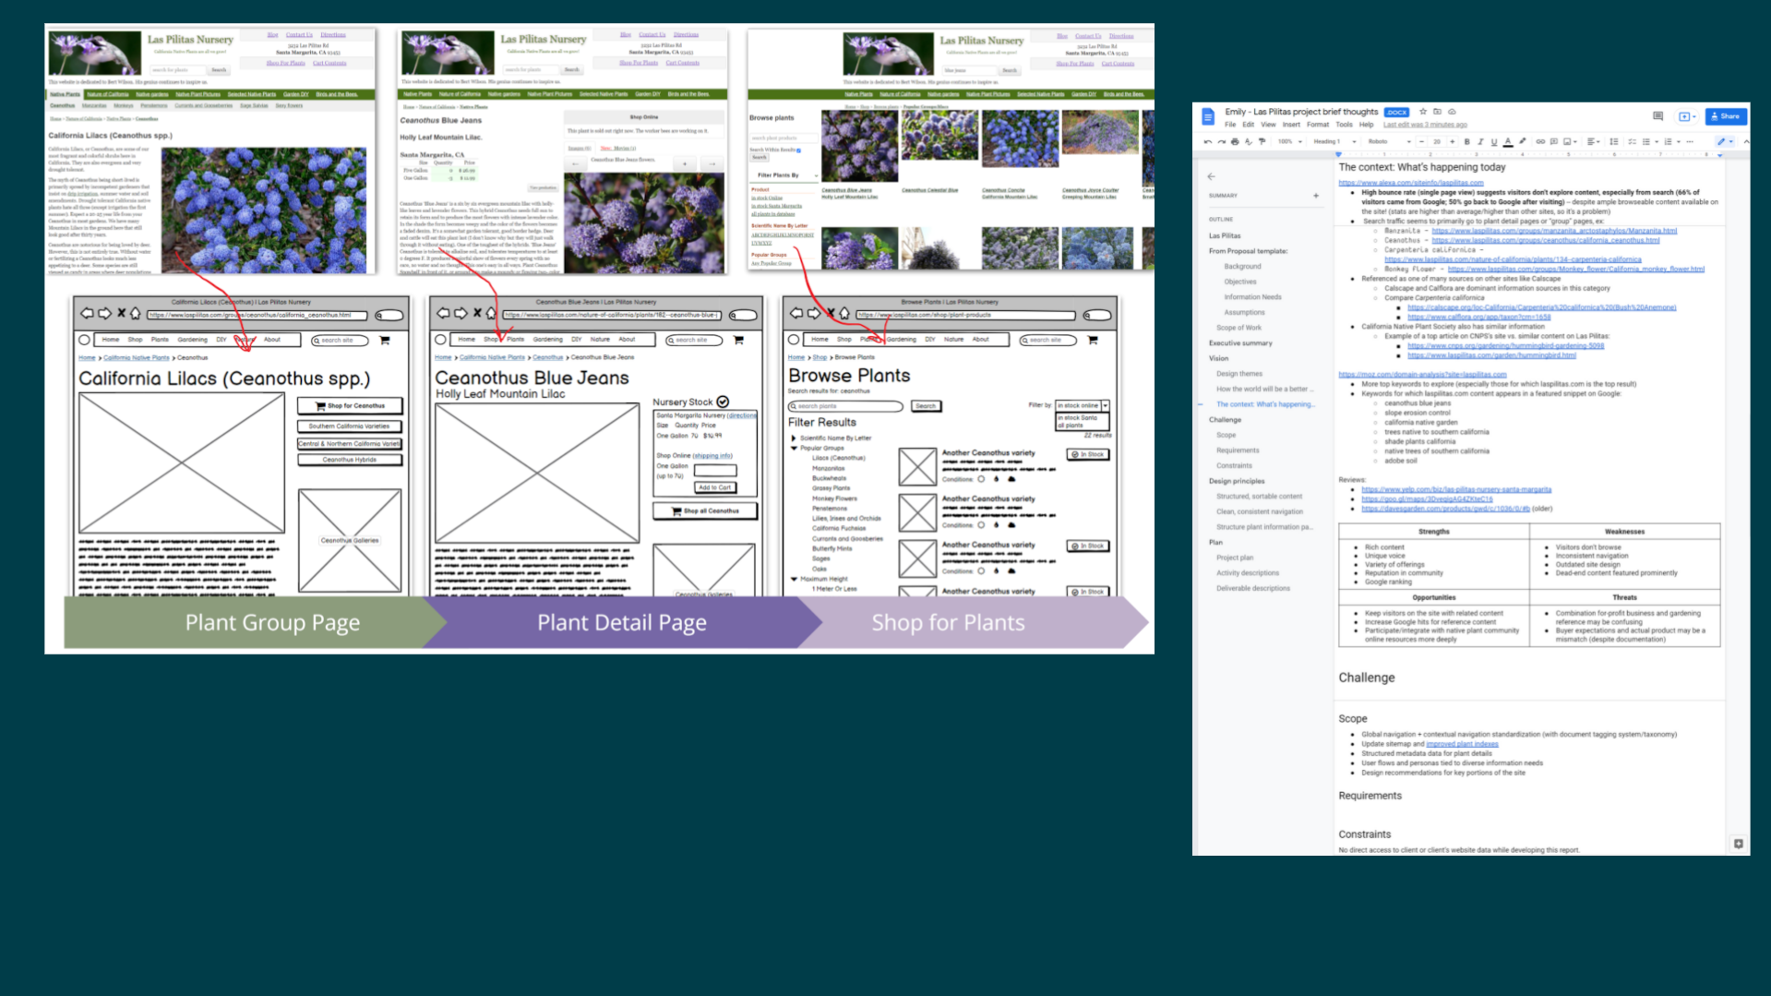Open the moz.com domain analysis link
This screenshot has height=996, width=1771.
[1422, 374]
